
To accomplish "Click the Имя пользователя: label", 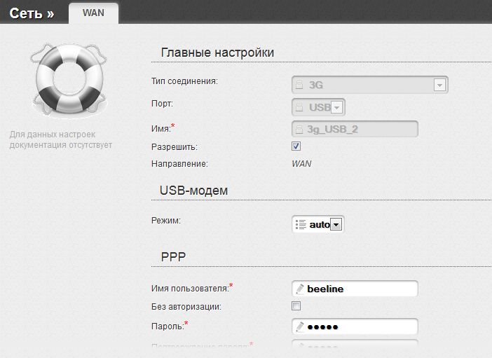I will 190,289.
